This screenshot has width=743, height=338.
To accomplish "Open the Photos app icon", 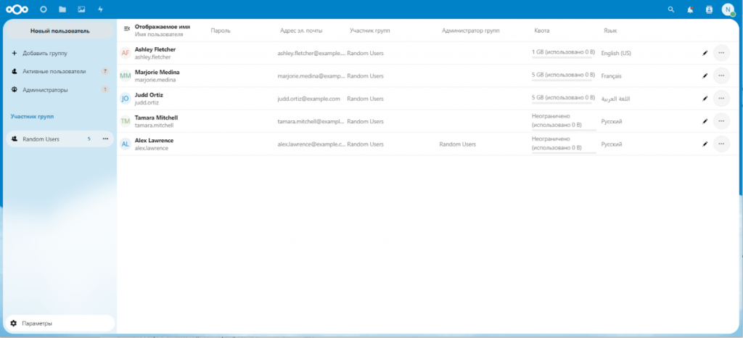I will [81, 9].
